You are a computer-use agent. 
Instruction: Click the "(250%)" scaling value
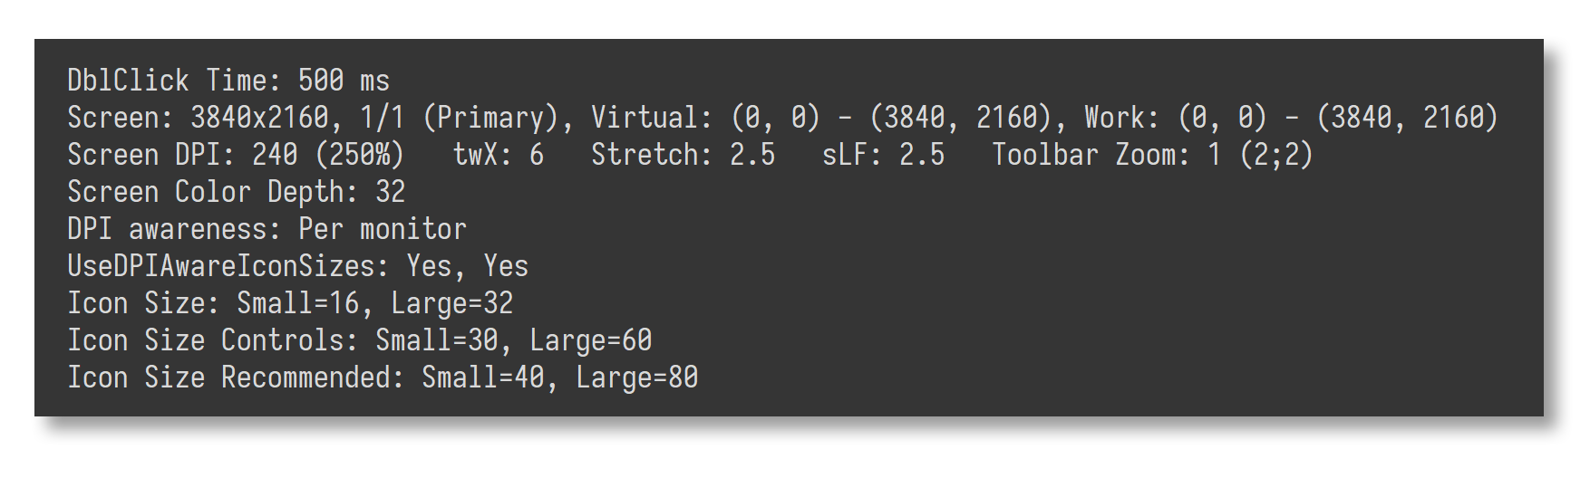point(359,155)
